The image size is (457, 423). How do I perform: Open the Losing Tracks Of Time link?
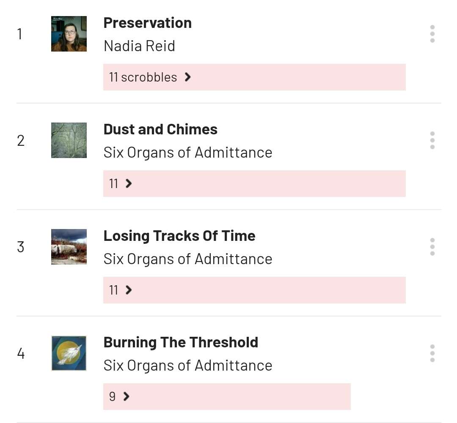[179, 236]
